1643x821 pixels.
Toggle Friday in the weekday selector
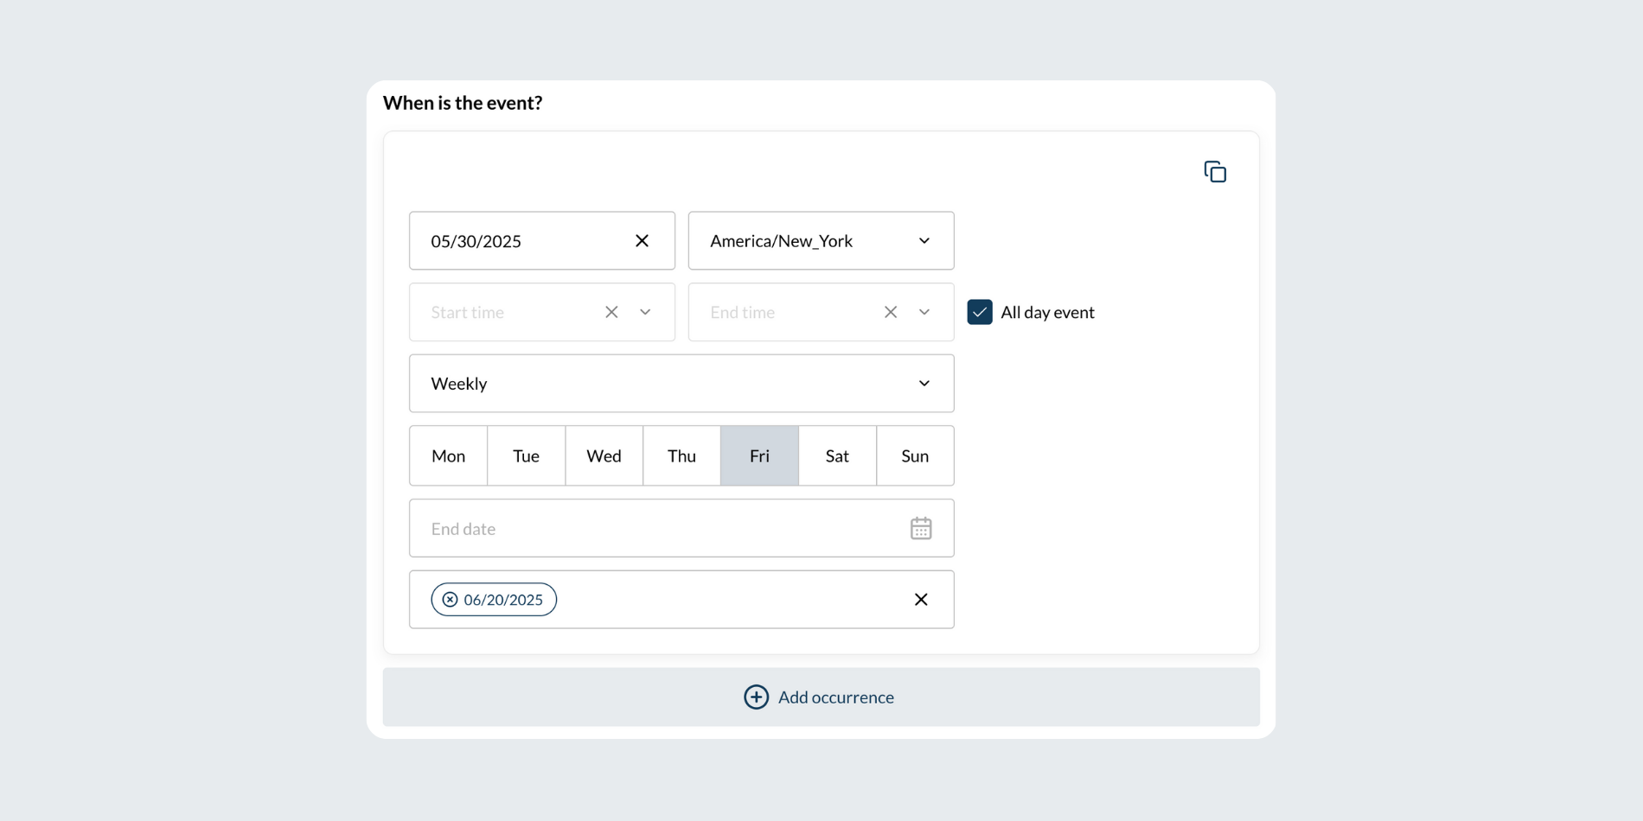point(759,455)
